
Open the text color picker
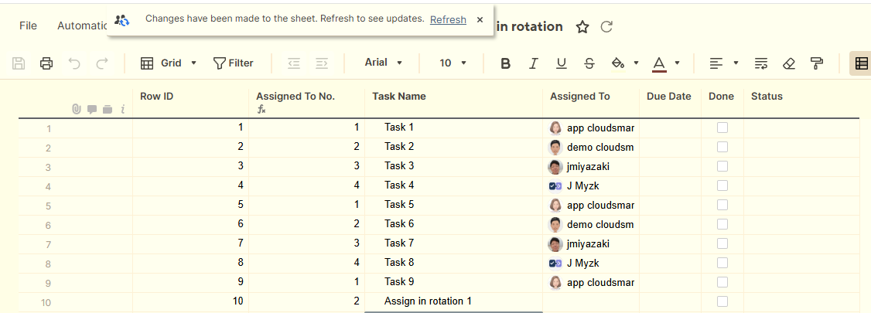[659, 63]
